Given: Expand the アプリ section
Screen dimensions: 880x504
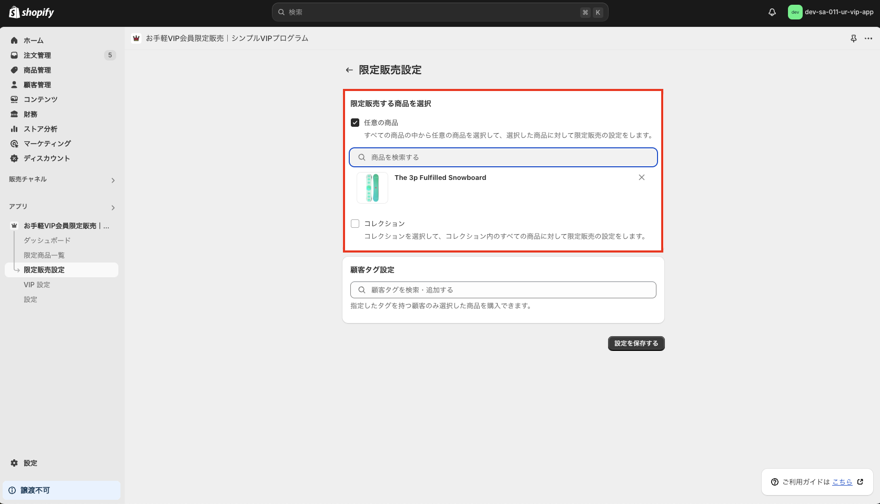Looking at the screenshot, I should (x=112, y=207).
